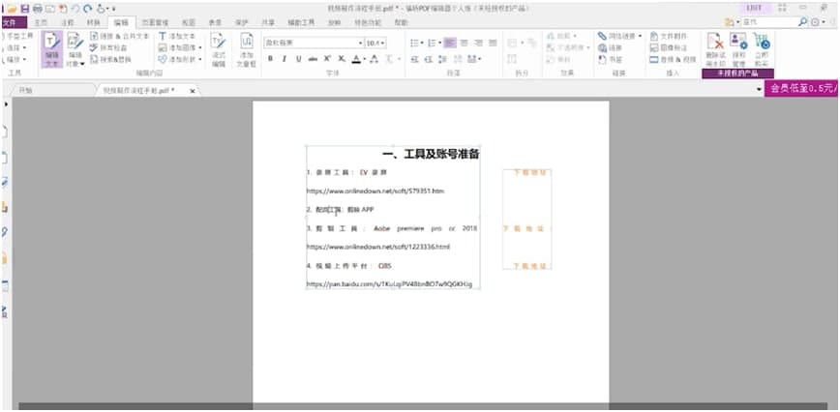Click the magnifier search icon
The image size is (840, 412).
[802, 22]
